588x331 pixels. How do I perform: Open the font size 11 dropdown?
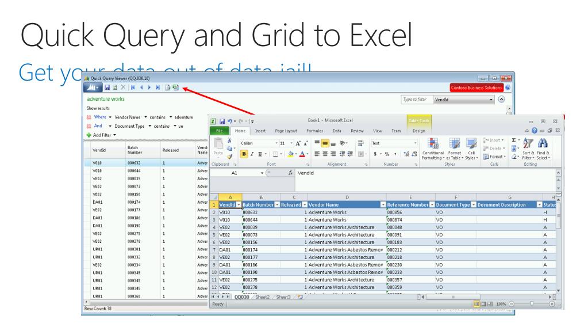coord(291,143)
